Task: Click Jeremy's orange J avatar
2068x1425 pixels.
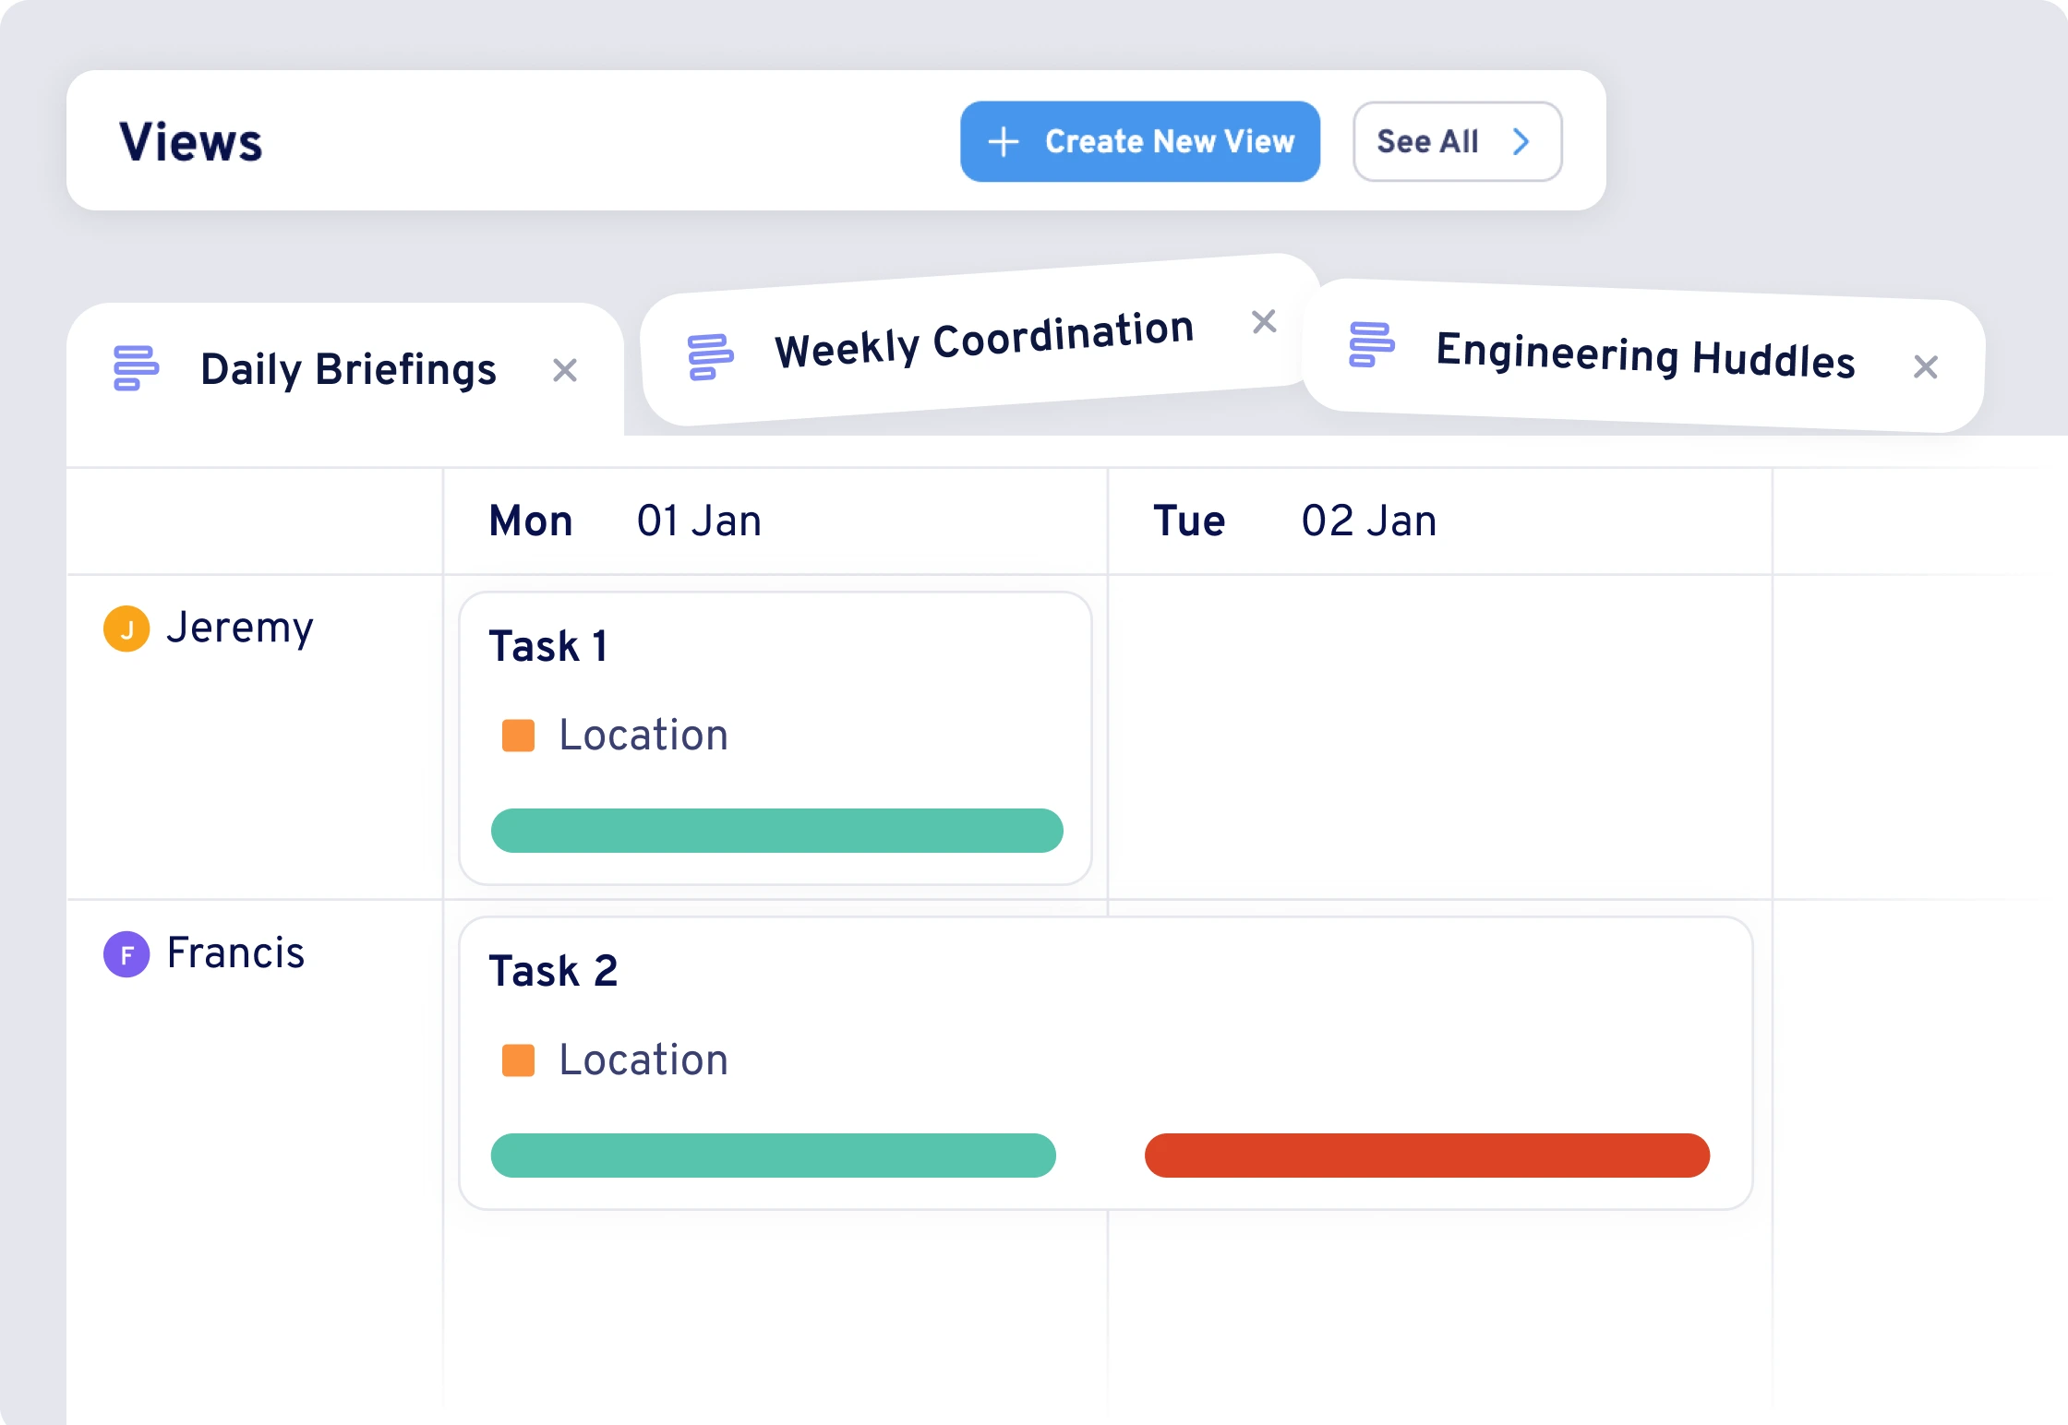Action: (126, 629)
